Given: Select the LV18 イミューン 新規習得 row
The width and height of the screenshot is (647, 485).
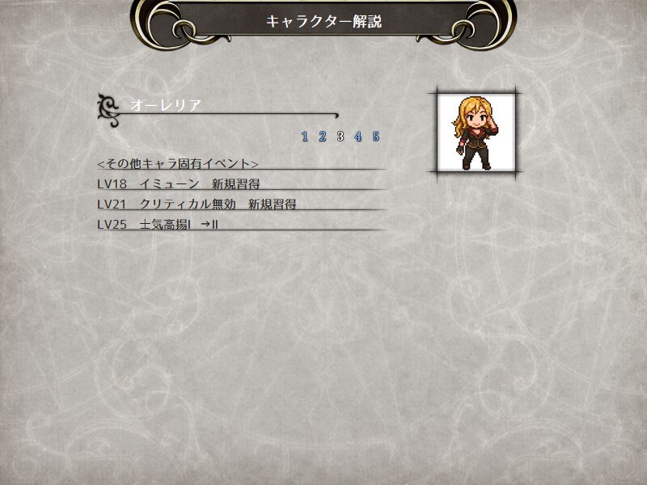Looking at the screenshot, I should coord(242,184).
